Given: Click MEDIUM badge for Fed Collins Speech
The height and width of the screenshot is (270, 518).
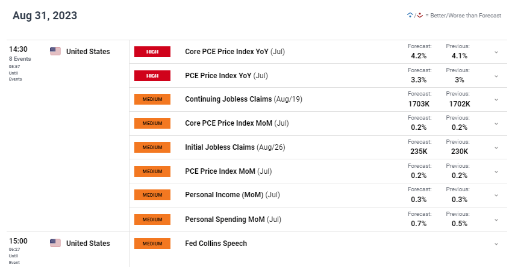Looking at the screenshot, I should coord(152,244).
